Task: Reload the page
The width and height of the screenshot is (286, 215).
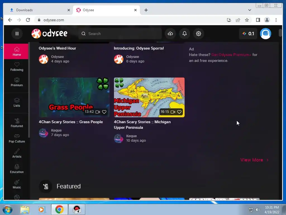Action: [x=28, y=20]
